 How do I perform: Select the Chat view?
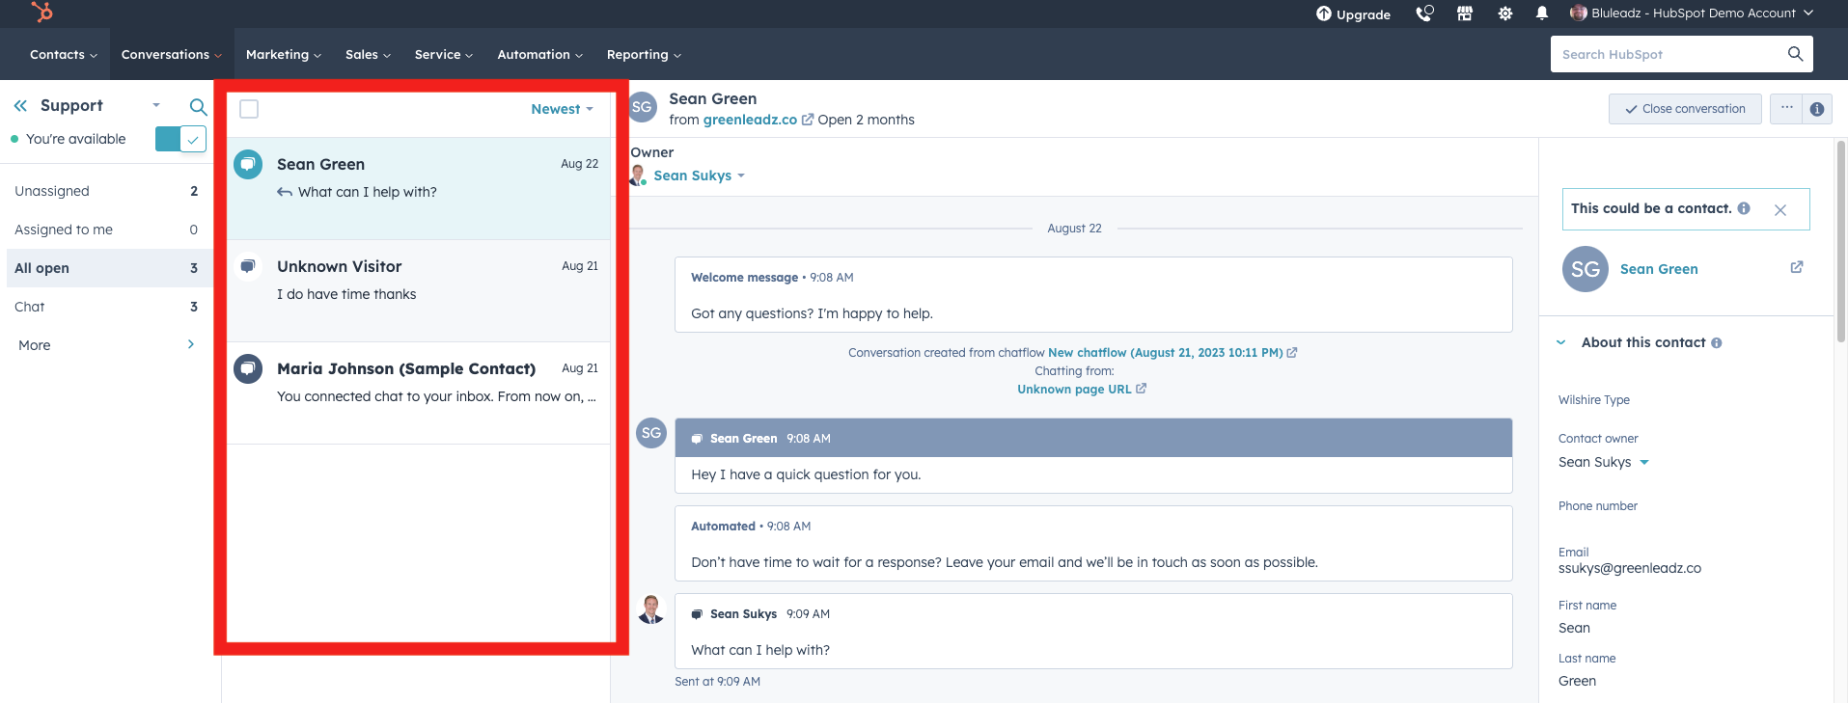106,307
